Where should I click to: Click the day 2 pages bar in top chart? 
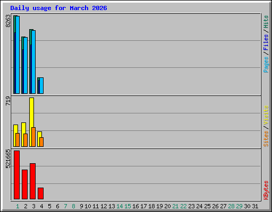pos(25,65)
